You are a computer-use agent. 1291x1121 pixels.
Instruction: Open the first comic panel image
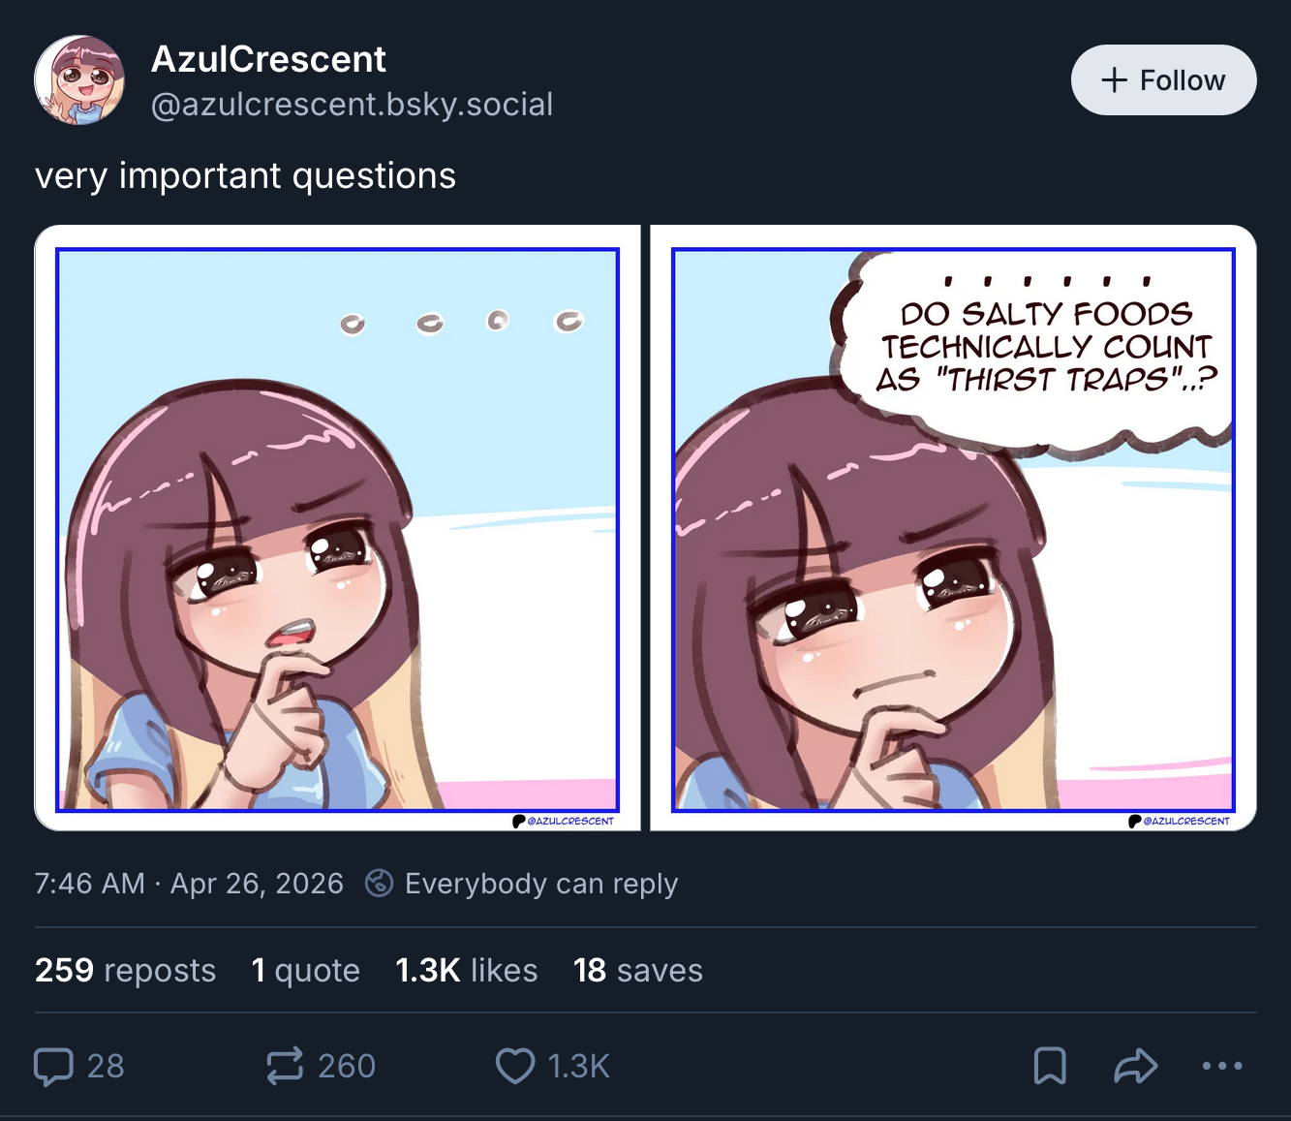[337, 529]
